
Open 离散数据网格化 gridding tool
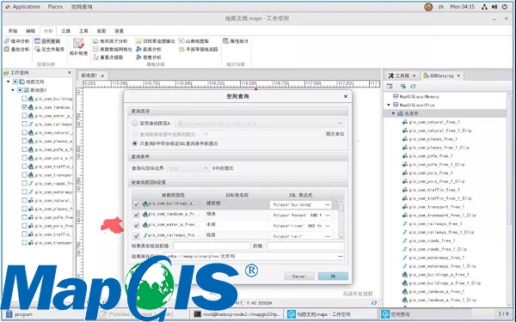pos(113,49)
